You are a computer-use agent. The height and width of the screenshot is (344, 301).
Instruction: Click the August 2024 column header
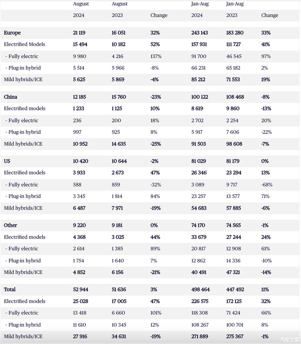tap(81, 9)
